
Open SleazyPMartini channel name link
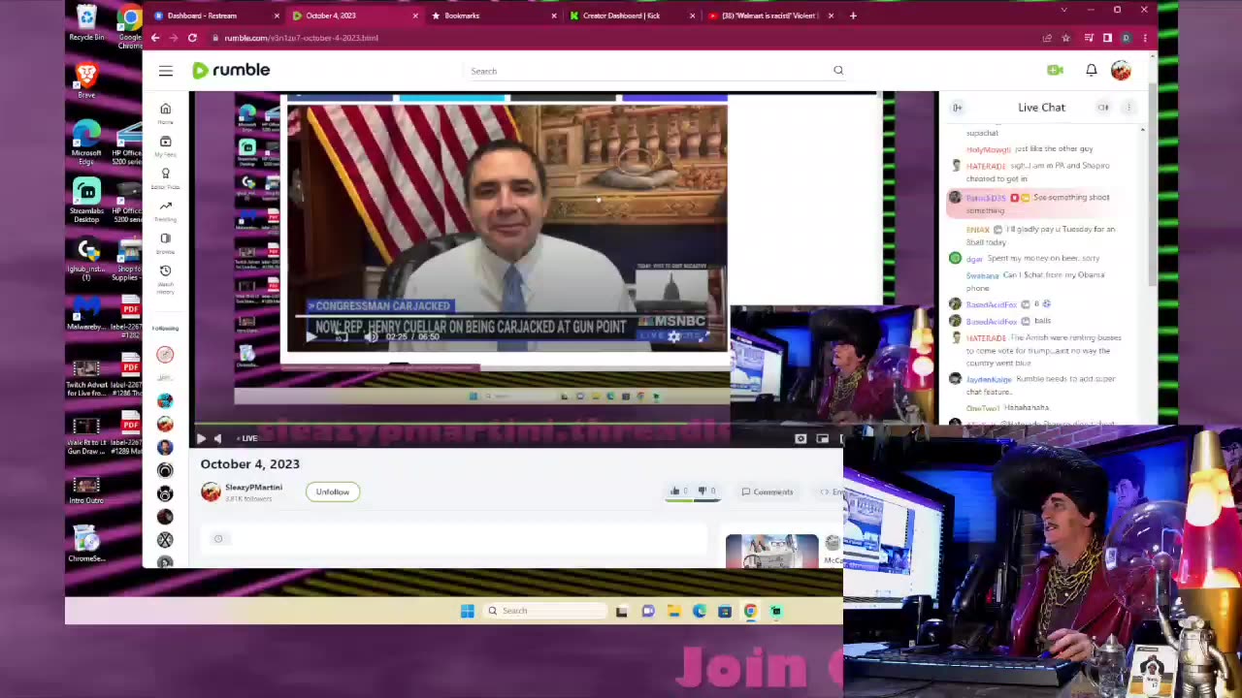pyautogui.click(x=254, y=488)
